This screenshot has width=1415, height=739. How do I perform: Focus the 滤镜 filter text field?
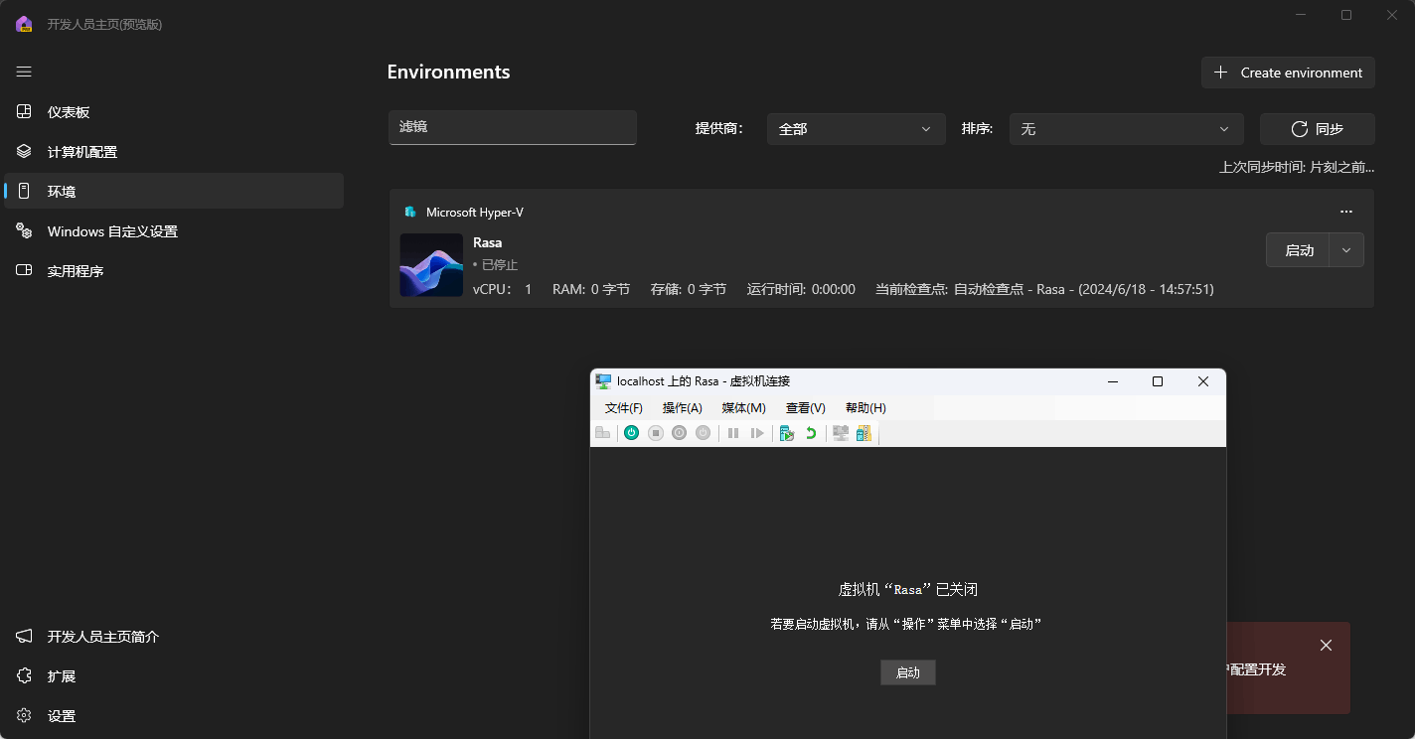coord(512,127)
